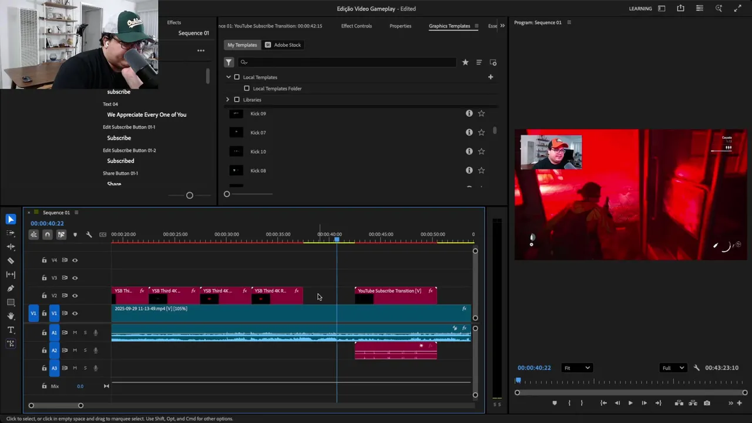Select My Templates tab
Screen dimensions: 752x423
point(242,45)
